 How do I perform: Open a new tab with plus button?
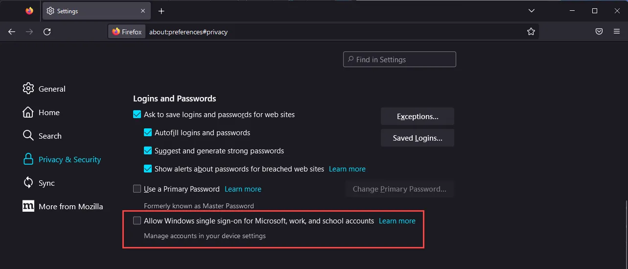[x=162, y=11]
